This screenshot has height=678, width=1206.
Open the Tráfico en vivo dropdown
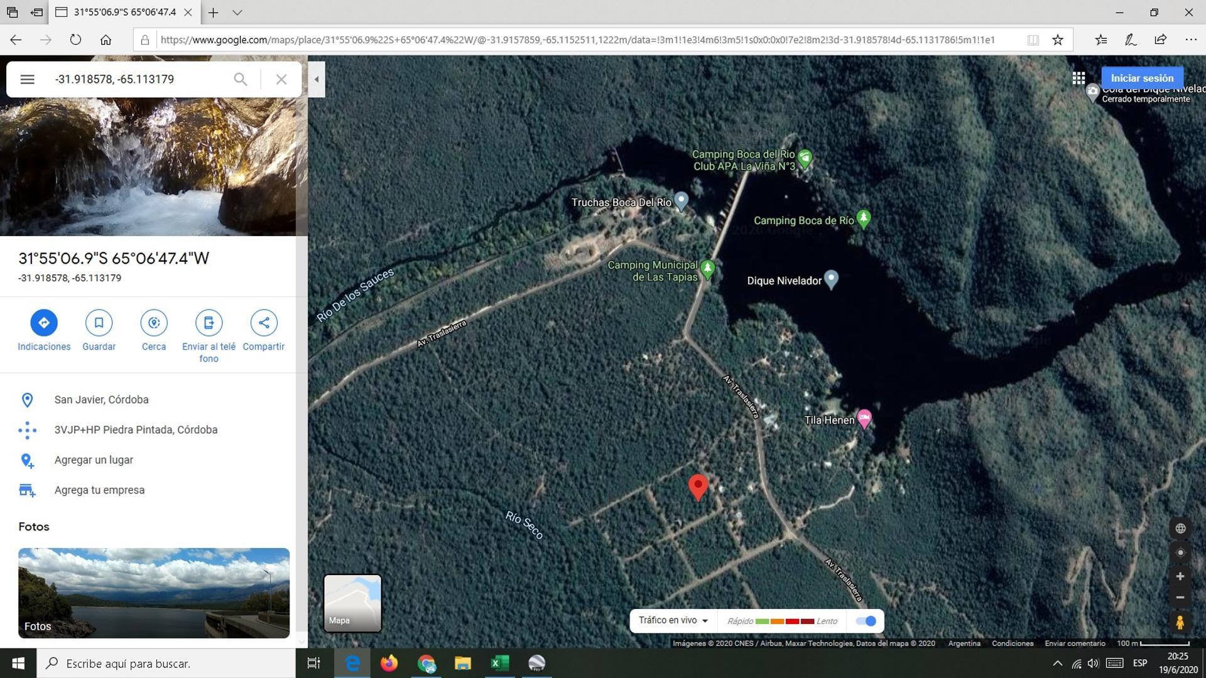tap(673, 620)
